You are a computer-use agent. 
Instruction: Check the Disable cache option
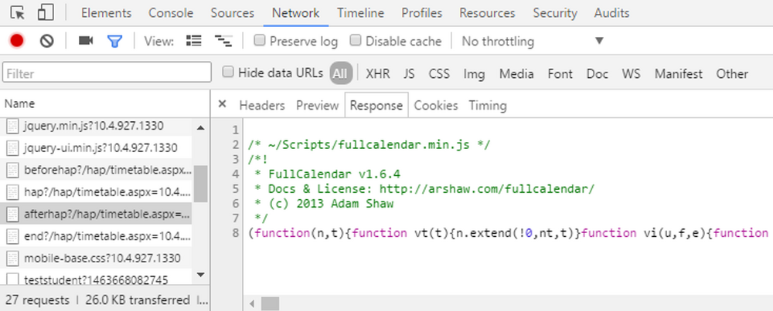(x=356, y=40)
